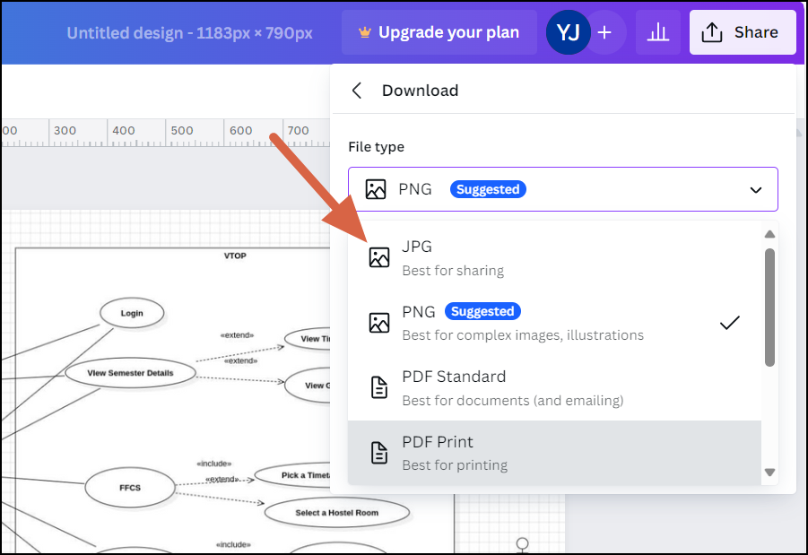The width and height of the screenshot is (808, 555).
Task: Collapse the File type dropdown via its chevron
Action: (x=756, y=188)
